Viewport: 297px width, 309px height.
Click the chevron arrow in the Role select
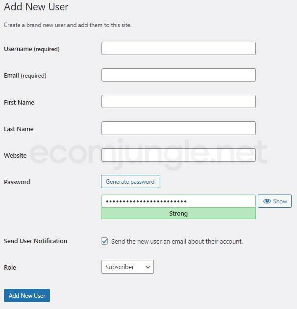[x=148, y=267]
